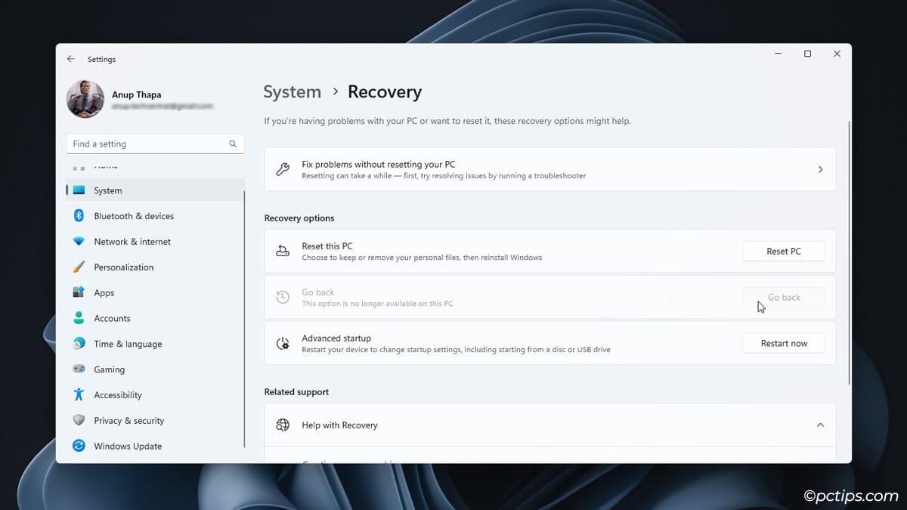Click inside the Find a setting field
Image resolution: width=907 pixels, height=510 pixels.
[136, 144]
